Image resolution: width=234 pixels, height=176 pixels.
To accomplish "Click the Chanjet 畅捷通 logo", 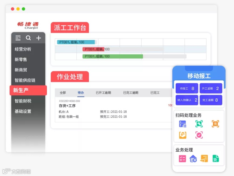I will pyautogui.click(x=28, y=25).
